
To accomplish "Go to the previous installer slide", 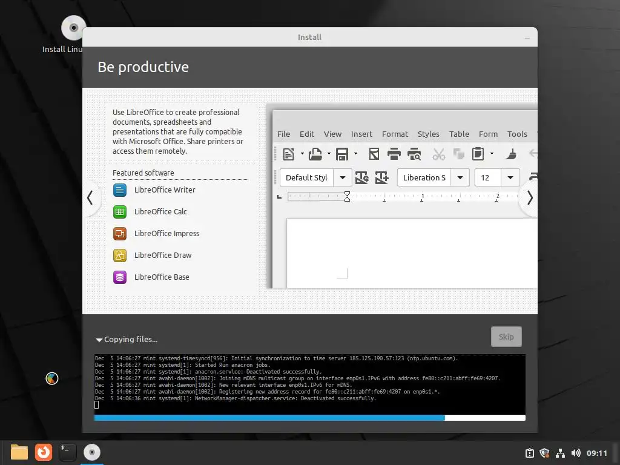I will [x=90, y=198].
